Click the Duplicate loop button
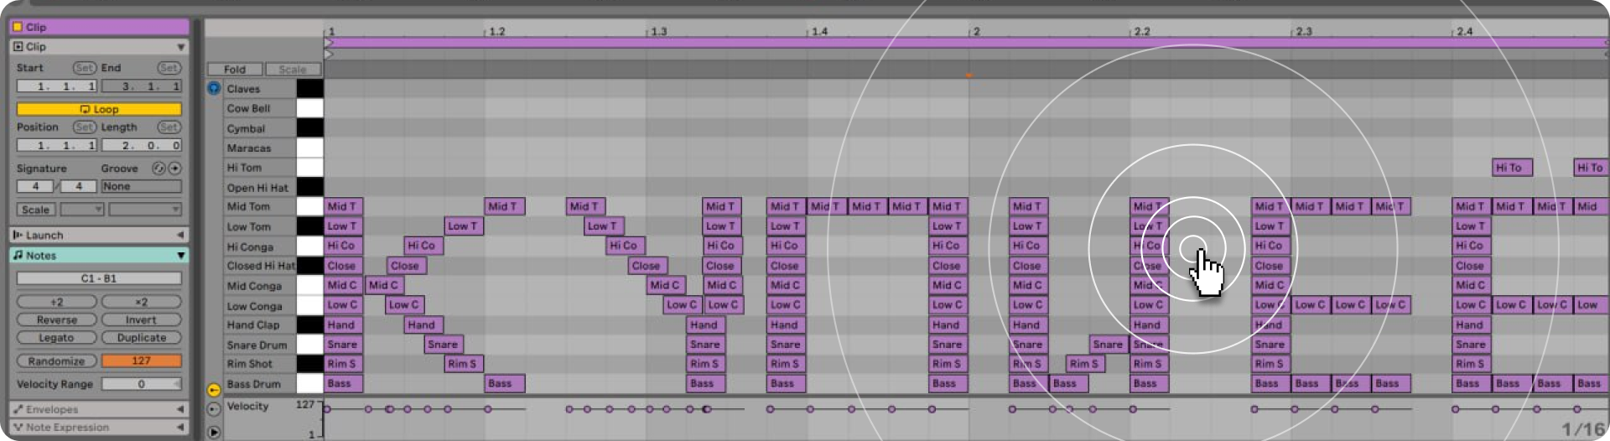1610x441 pixels. pyautogui.click(x=142, y=338)
